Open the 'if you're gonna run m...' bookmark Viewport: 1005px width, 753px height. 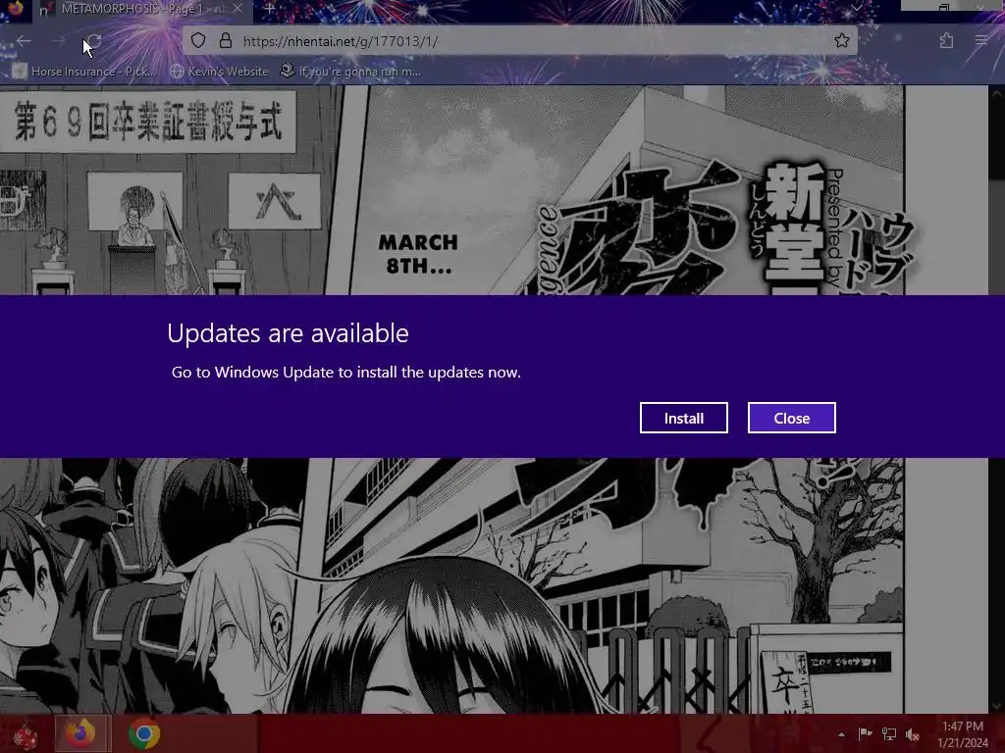350,71
